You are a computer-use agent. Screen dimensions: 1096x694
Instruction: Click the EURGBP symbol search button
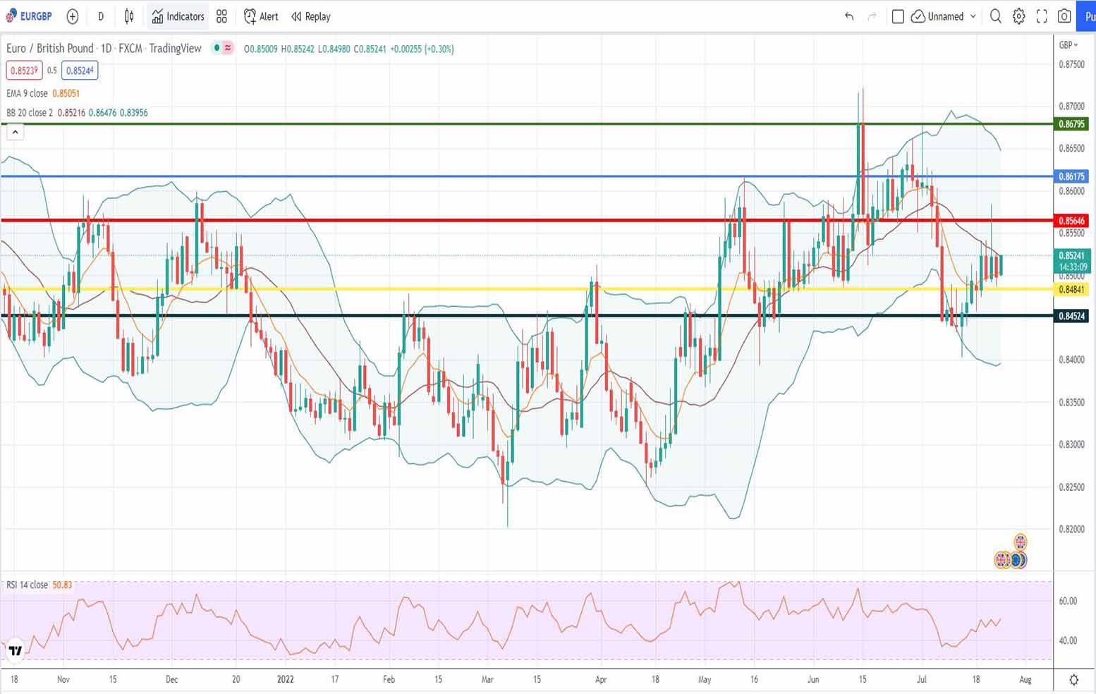(x=30, y=16)
